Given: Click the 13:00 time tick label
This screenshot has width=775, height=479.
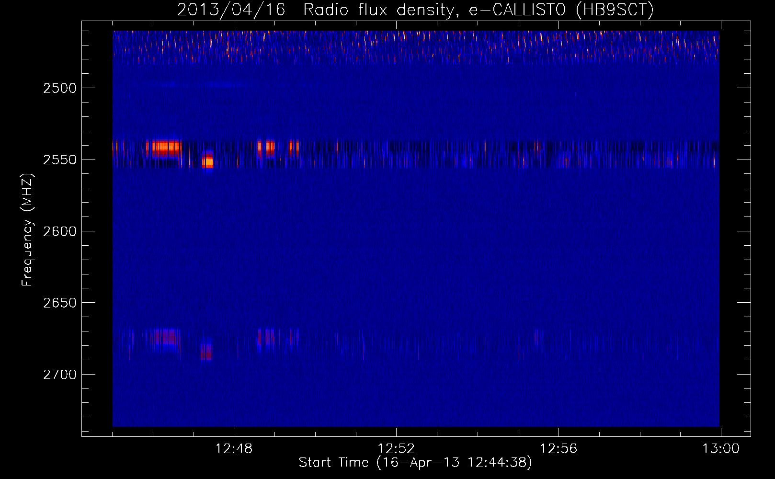Looking at the screenshot, I should coord(721,449).
